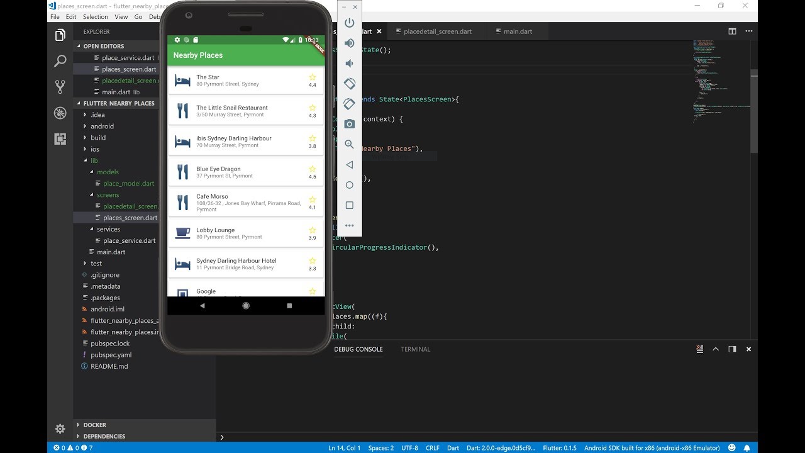Close the bottom debug panel
Viewport: 805px width, 453px height.
point(748,349)
